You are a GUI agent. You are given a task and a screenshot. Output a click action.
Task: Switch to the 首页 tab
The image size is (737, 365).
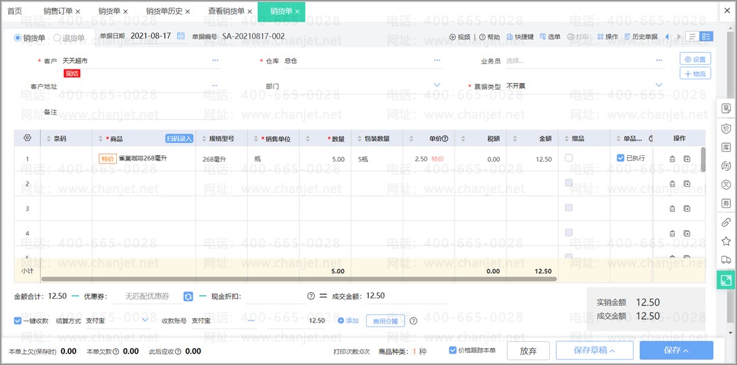[15, 11]
